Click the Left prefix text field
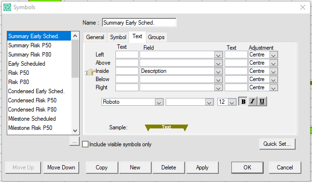The width and height of the screenshot is (312, 182). coord(127,55)
